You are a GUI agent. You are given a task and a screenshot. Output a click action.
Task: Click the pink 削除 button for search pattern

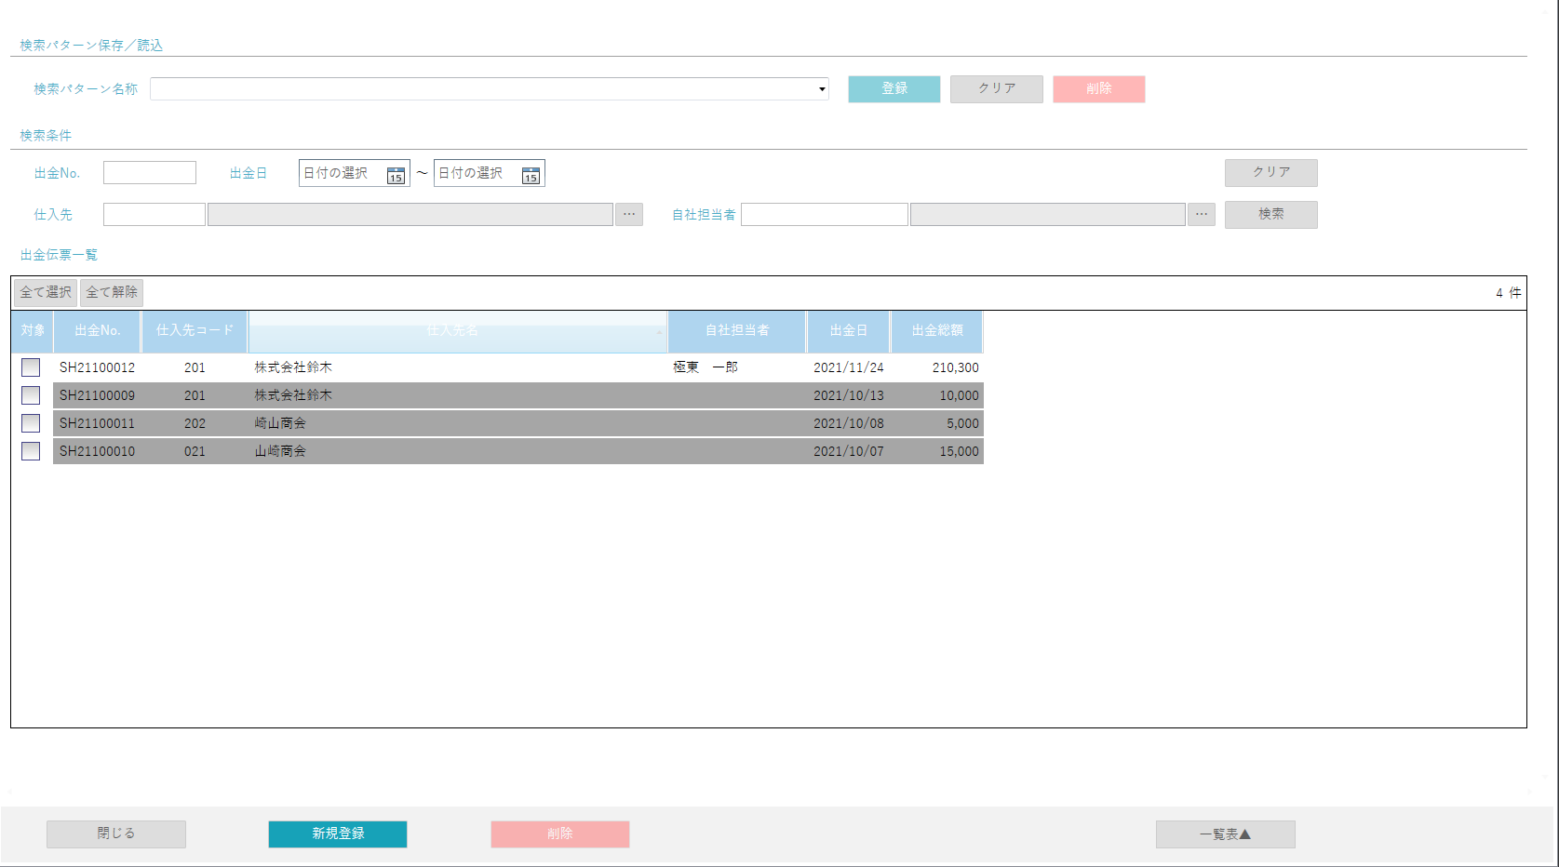coord(1099,89)
